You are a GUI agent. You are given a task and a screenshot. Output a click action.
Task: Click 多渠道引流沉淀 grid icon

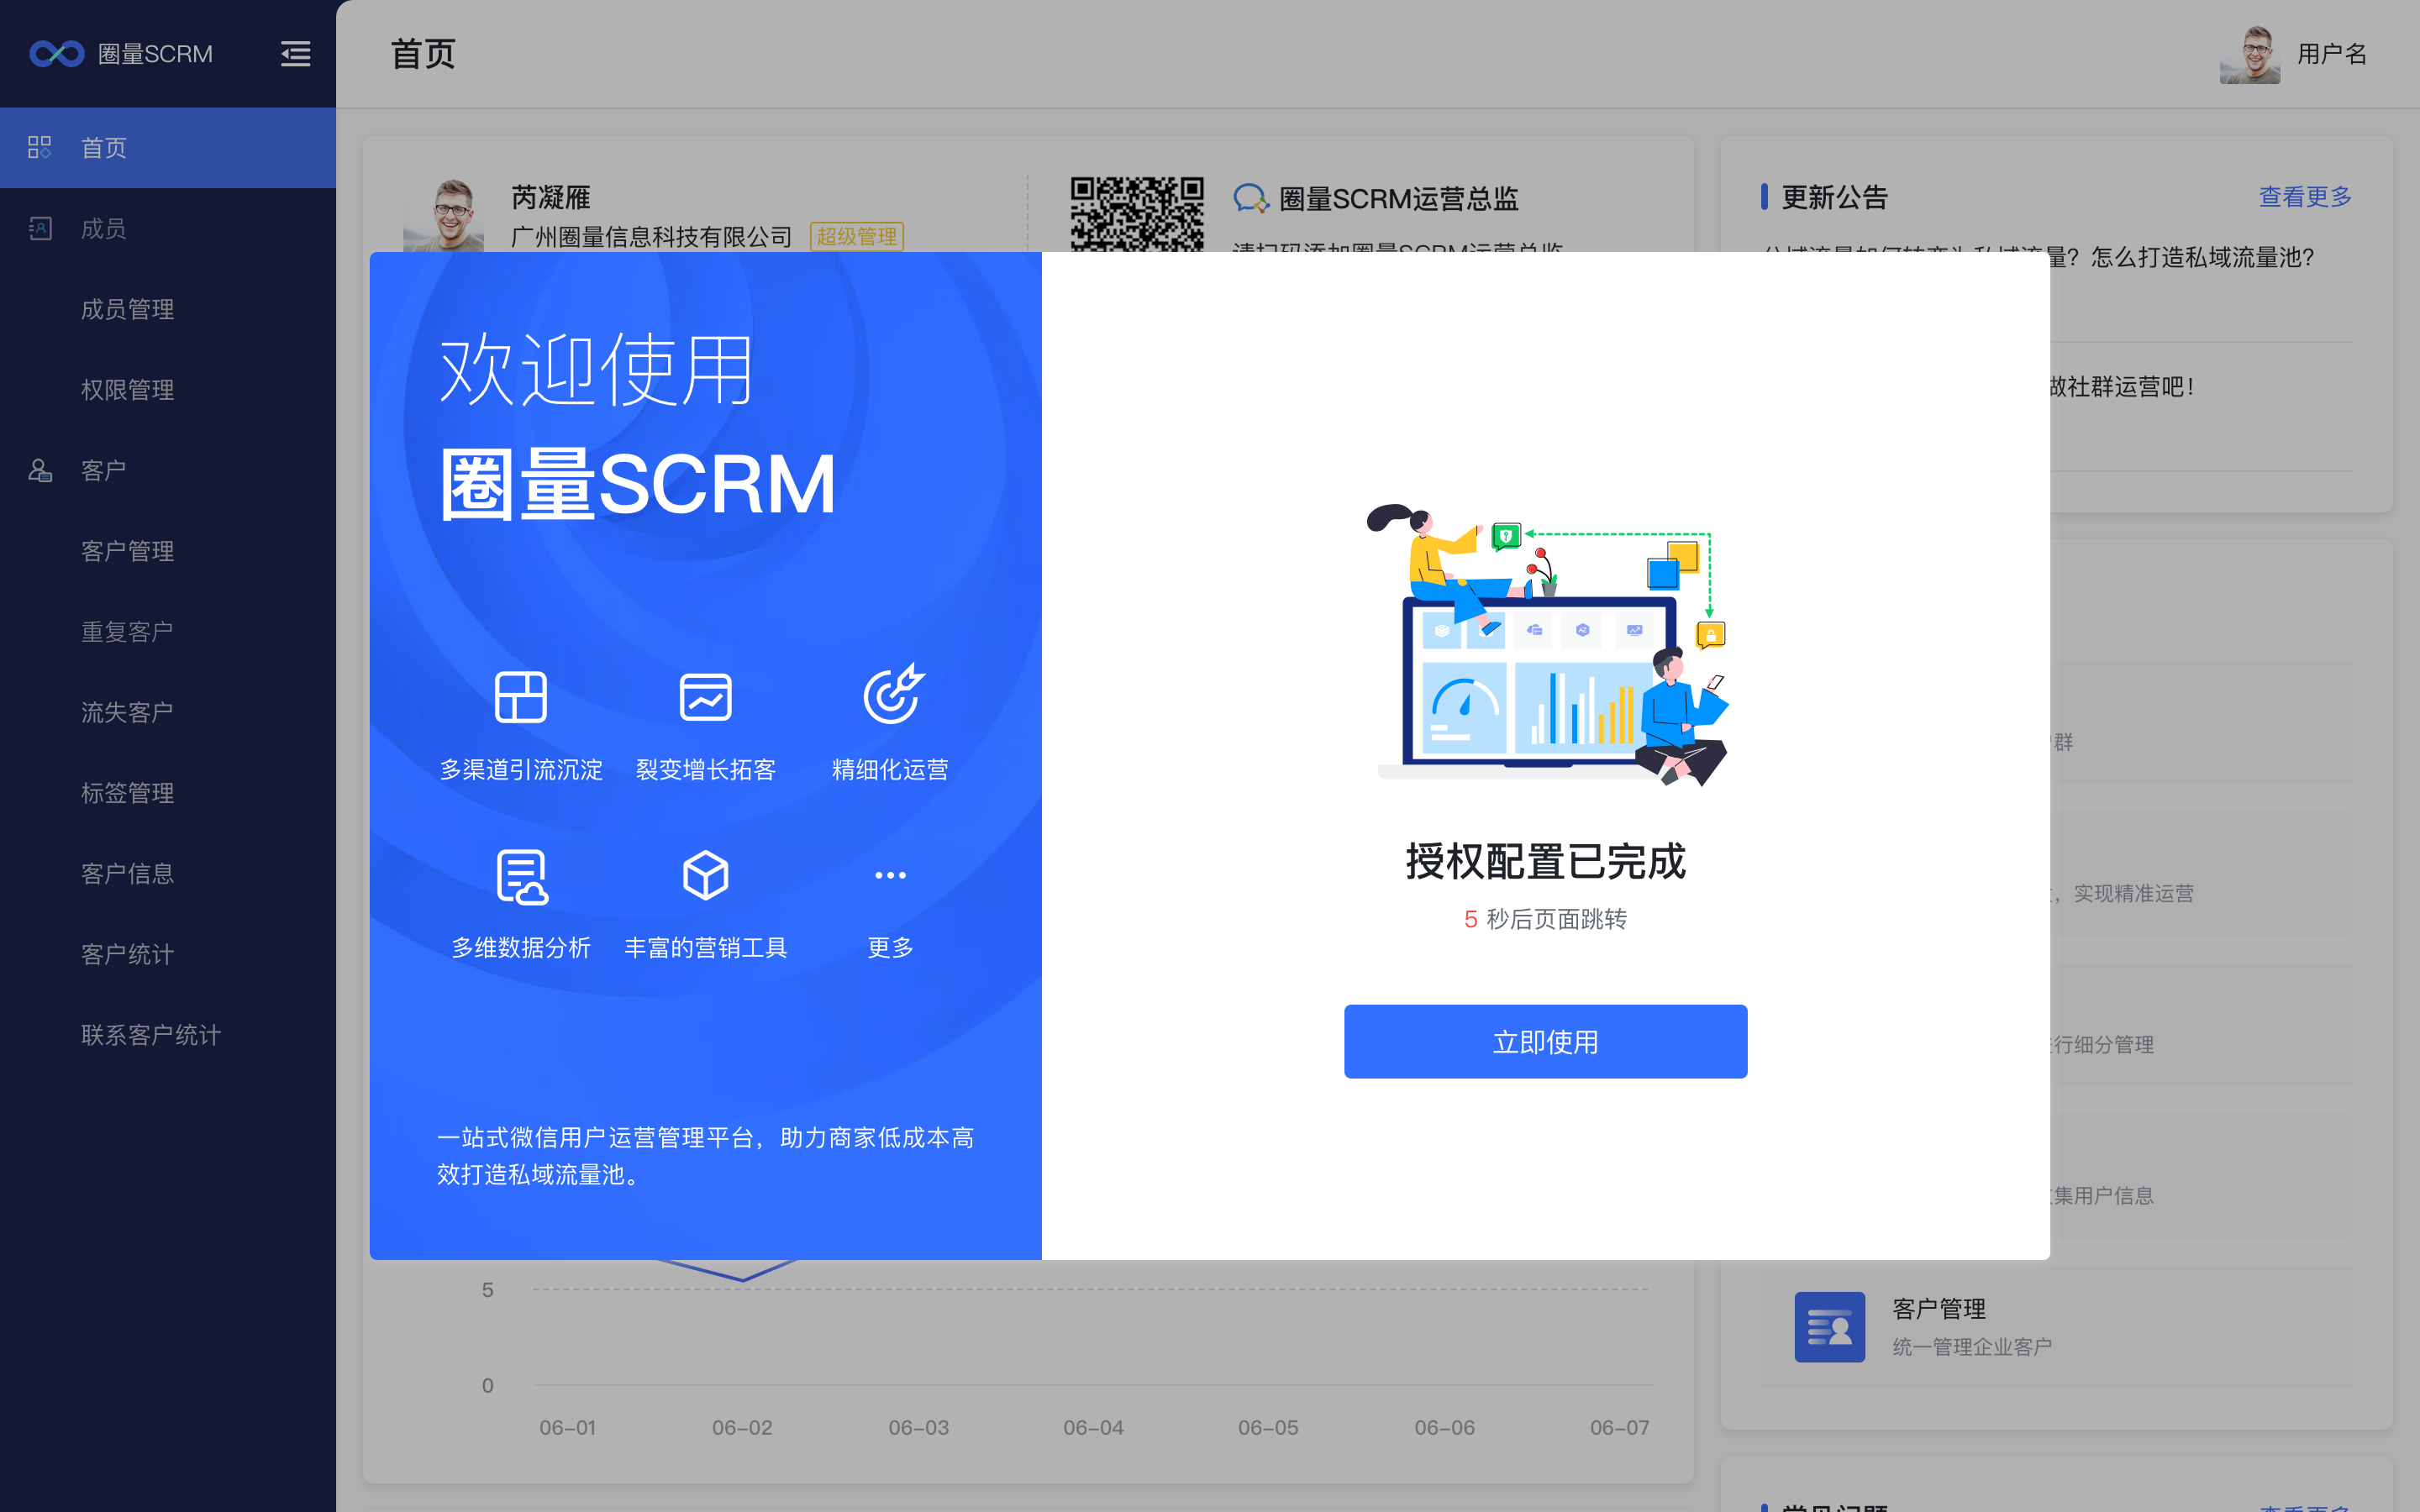point(521,697)
